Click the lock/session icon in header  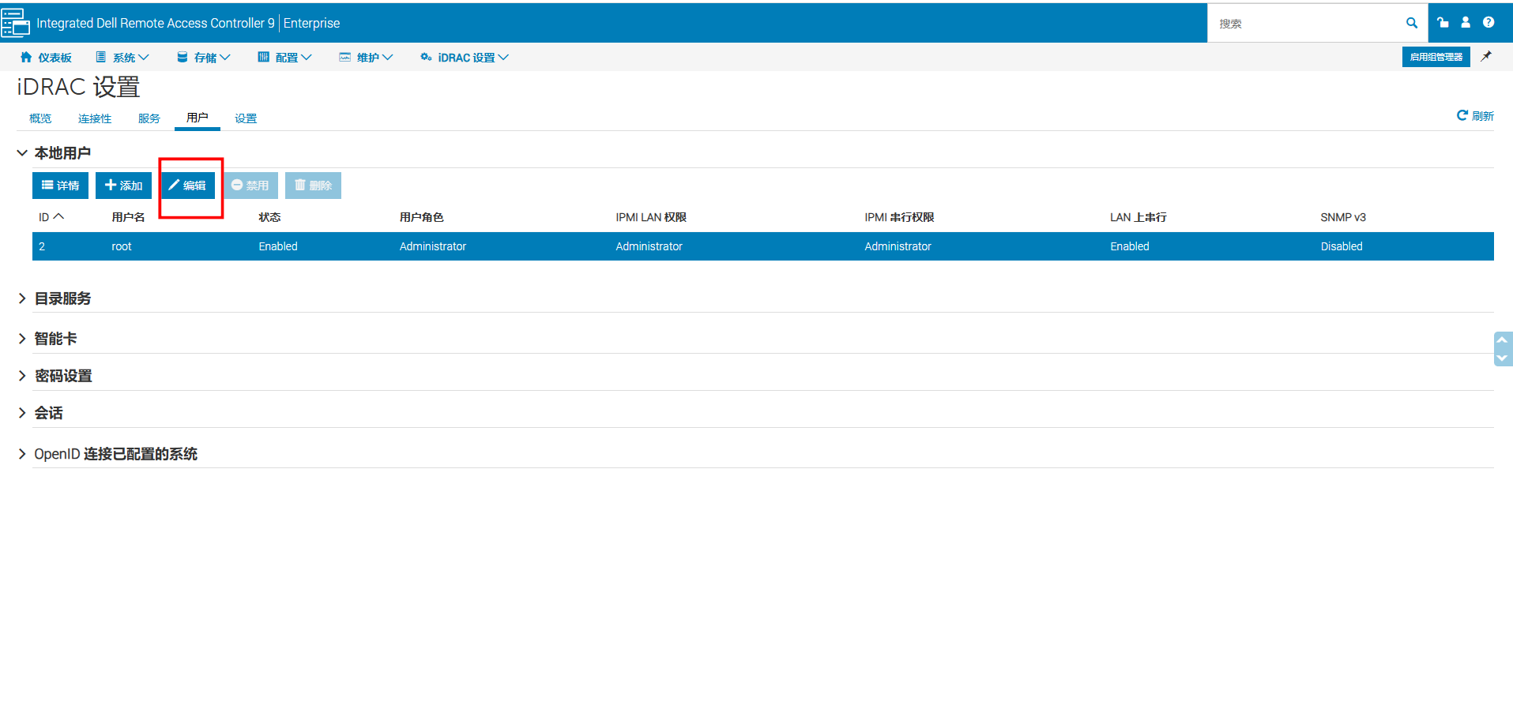point(1443,23)
